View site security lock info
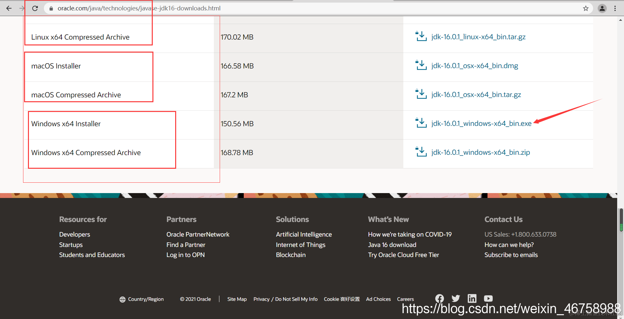Viewport: 624px width, 319px height. pos(51,8)
